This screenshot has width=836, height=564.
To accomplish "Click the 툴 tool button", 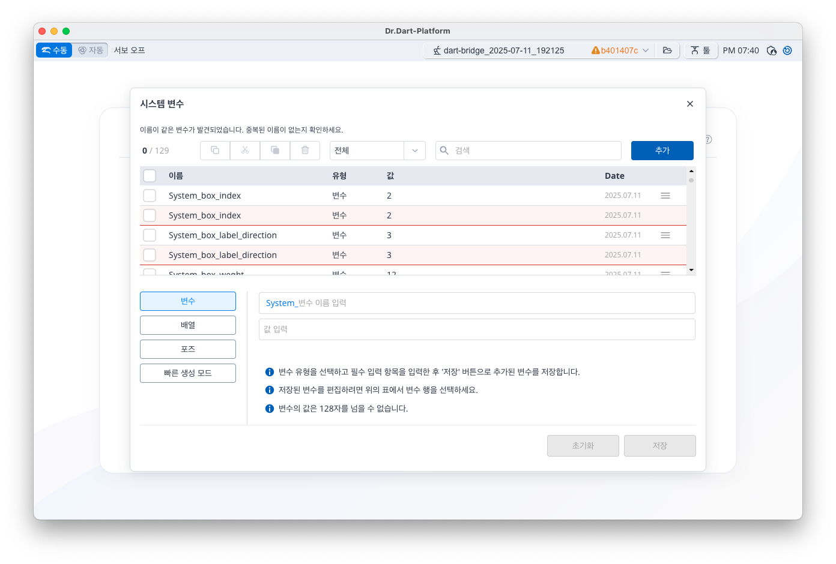I will (700, 50).
